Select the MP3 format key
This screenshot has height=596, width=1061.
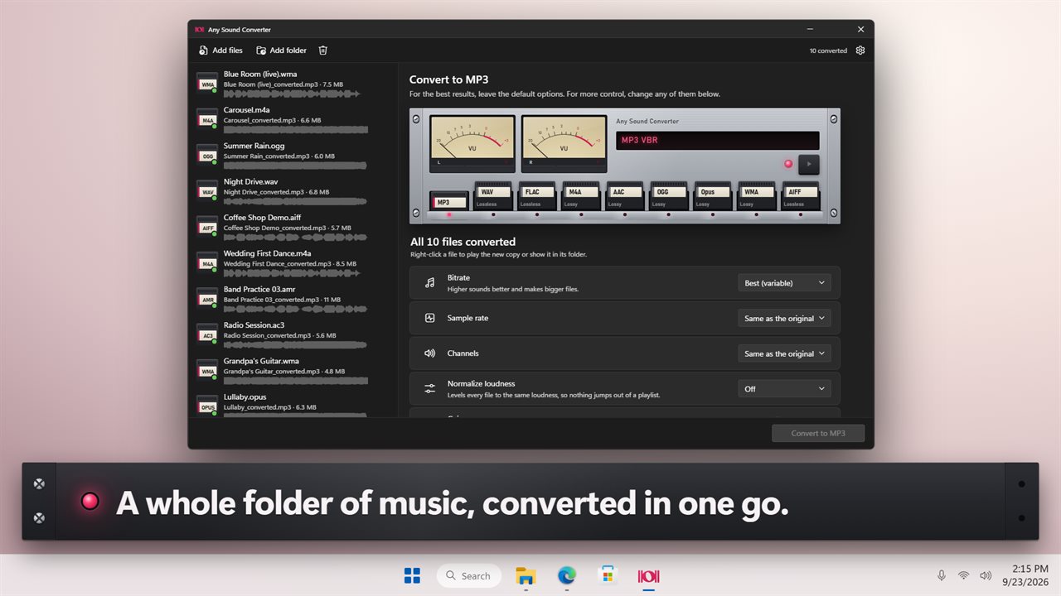tap(449, 201)
